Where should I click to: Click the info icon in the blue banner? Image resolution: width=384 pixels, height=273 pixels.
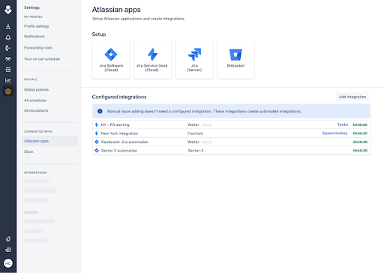(100, 111)
